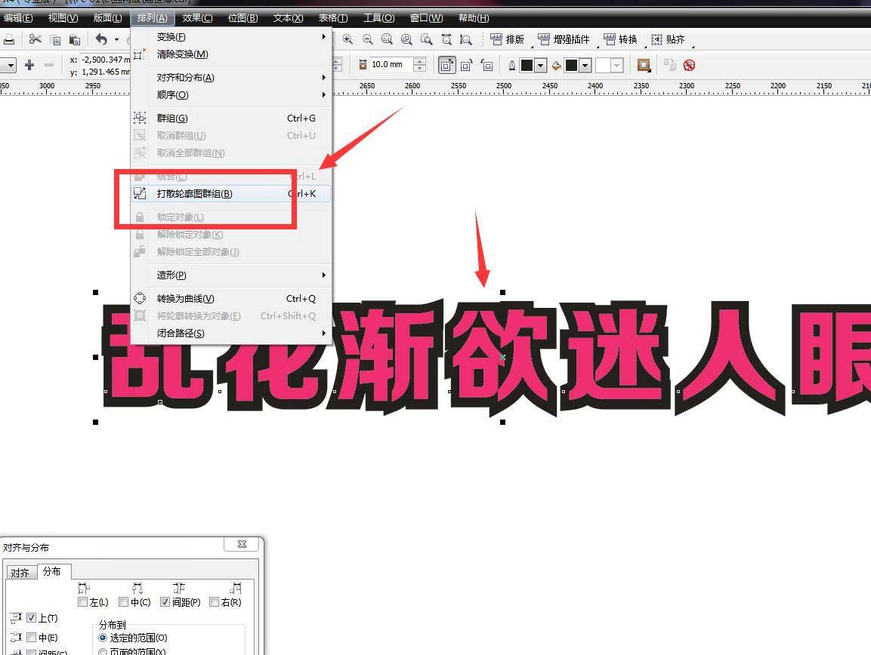871x655 pixels.
Task: Click the Undo arrow icon
Action: tap(102, 40)
